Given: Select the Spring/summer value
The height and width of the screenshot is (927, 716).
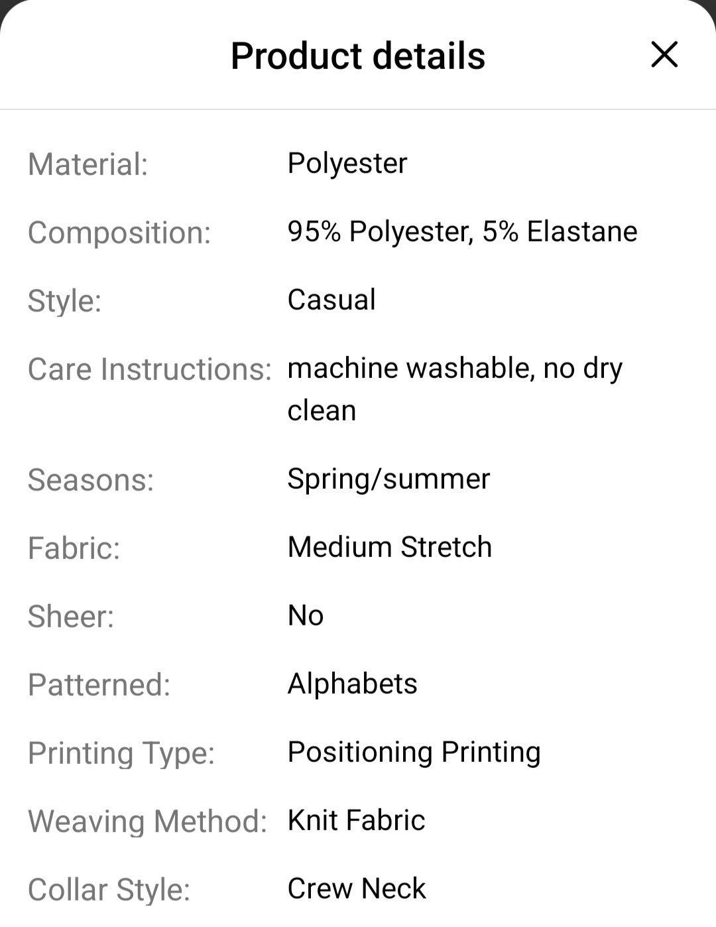Looking at the screenshot, I should click(x=388, y=479).
